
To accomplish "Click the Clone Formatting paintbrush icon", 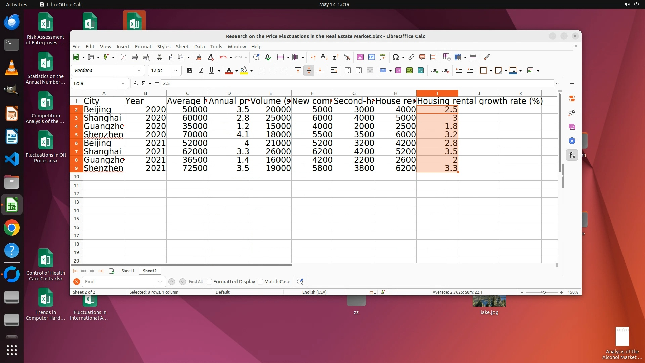I will (x=199, y=57).
